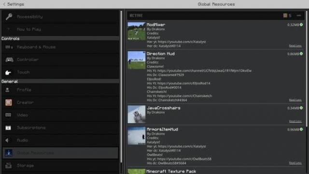Click the 0.86MB size label
The width and height of the screenshot is (309, 174).
coord(293,54)
